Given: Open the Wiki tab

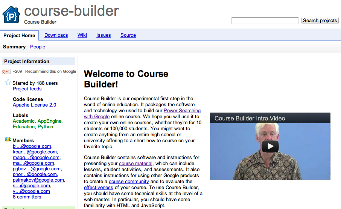Looking at the screenshot, I should (82, 35).
